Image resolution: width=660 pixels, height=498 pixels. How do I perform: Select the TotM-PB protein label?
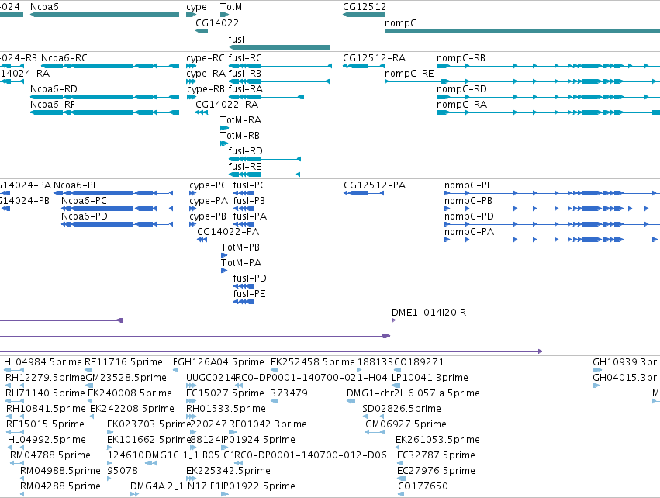click(240, 247)
